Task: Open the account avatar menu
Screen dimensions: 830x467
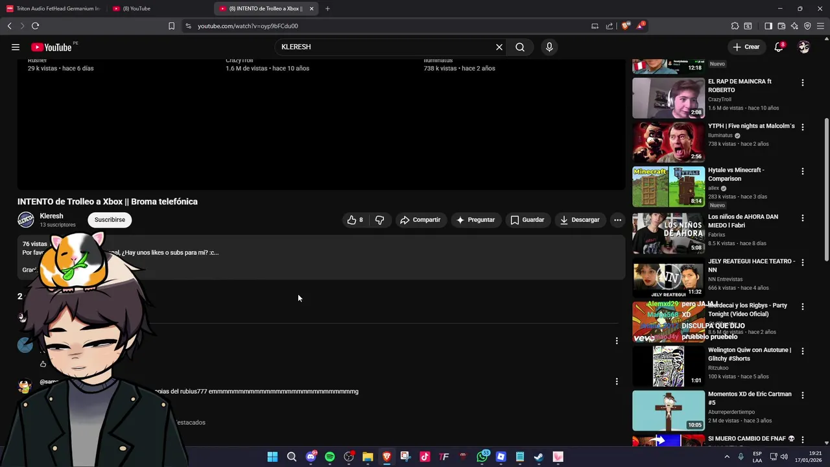Action: pyautogui.click(x=804, y=47)
